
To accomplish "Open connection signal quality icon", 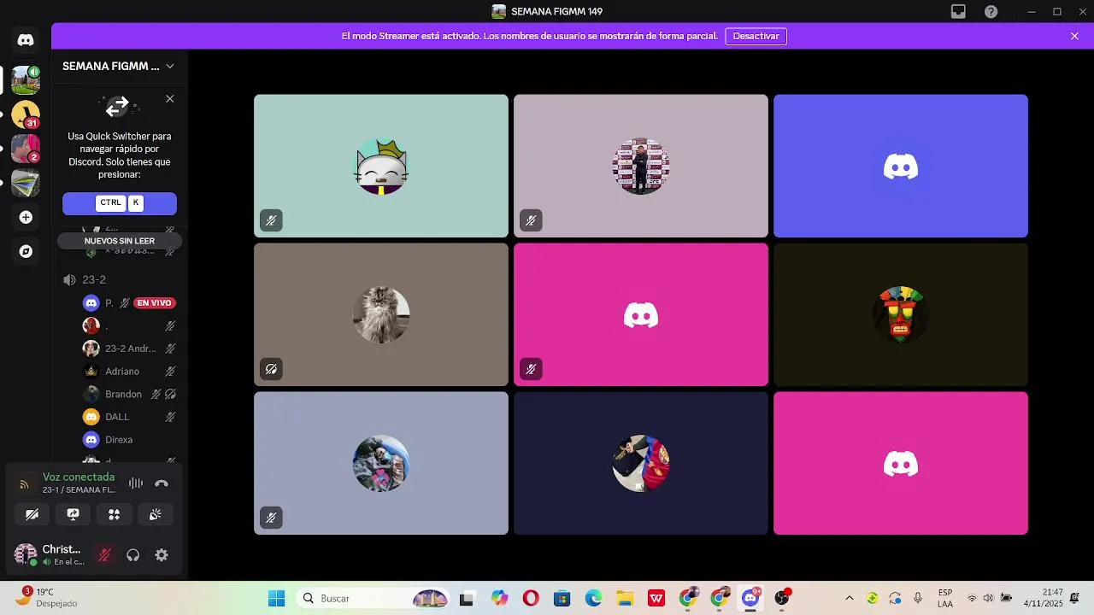I will [24, 484].
